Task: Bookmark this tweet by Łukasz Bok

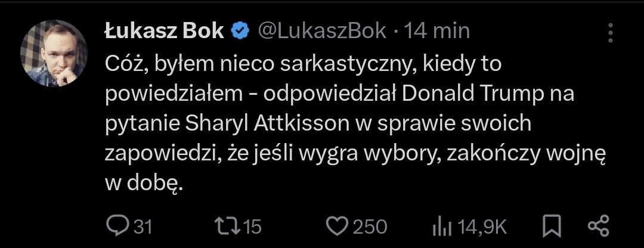Action: pos(551,225)
